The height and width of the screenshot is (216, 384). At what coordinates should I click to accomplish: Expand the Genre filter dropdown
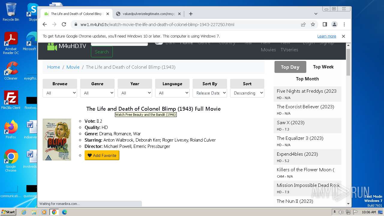(97, 93)
